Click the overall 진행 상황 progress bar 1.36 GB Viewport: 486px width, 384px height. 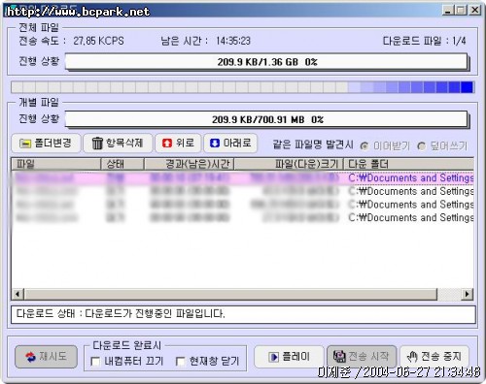pyautogui.click(x=267, y=62)
